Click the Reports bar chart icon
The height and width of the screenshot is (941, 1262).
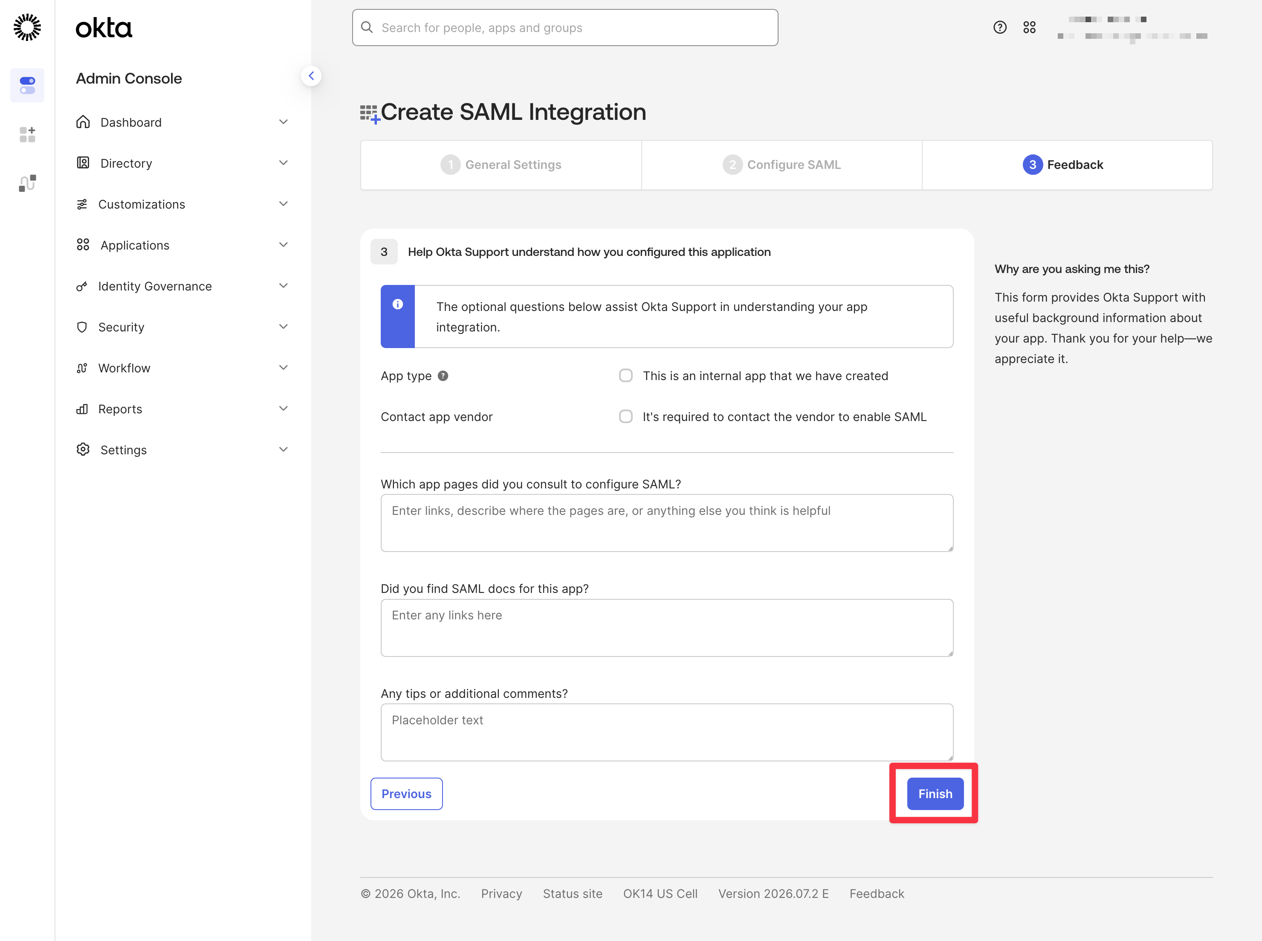82,409
